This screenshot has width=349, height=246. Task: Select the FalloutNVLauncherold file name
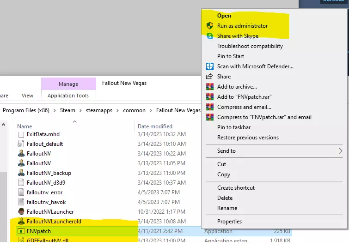(54, 222)
